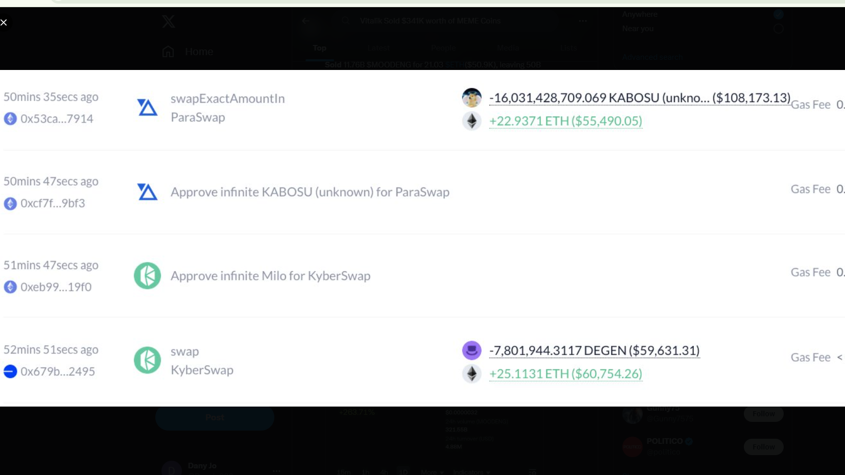Screen dimensions: 845x475
Task: Click the ETH icon beside +25.1131 ETH
Action: pyautogui.click(x=472, y=374)
